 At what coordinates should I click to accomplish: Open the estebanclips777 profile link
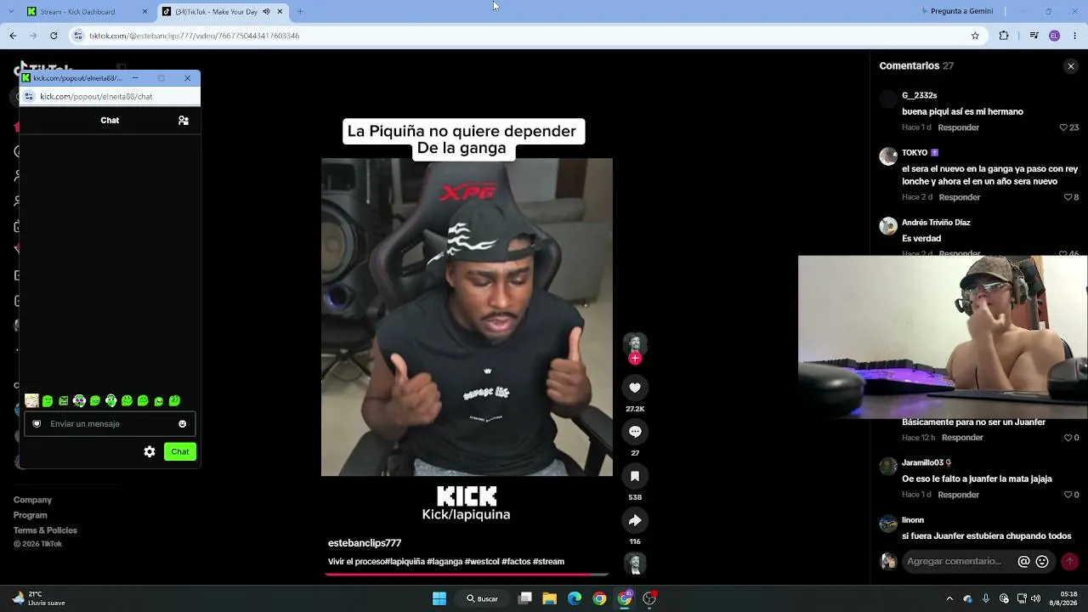point(365,543)
